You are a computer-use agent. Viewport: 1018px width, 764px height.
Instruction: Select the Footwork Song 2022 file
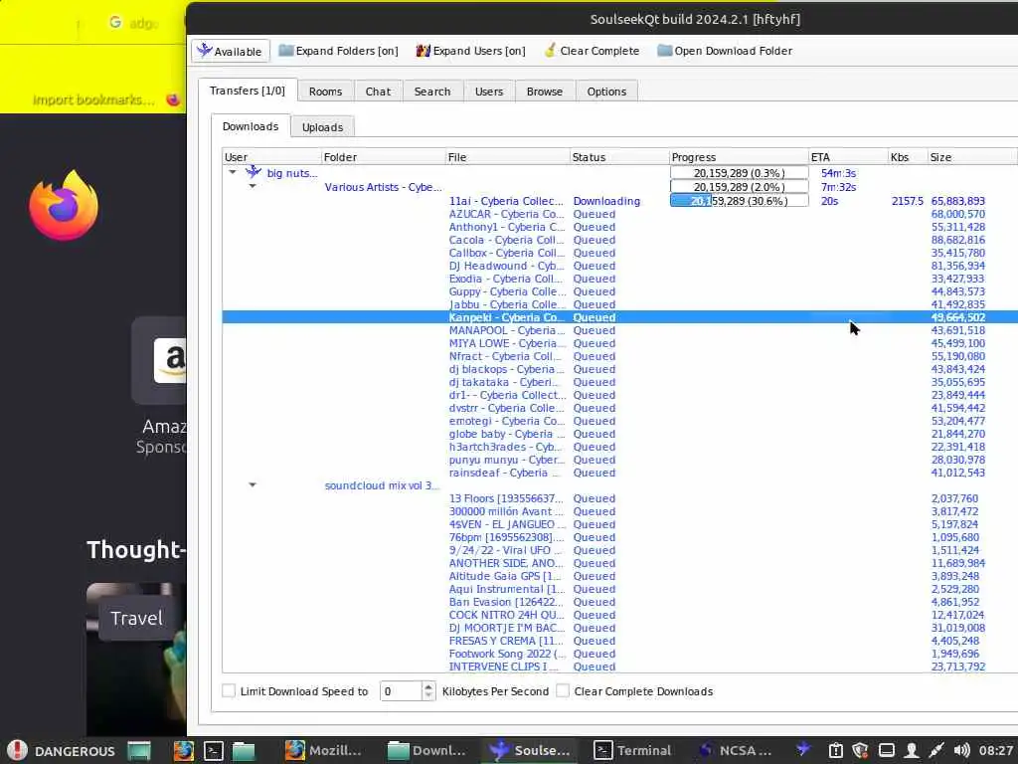pos(507,654)
